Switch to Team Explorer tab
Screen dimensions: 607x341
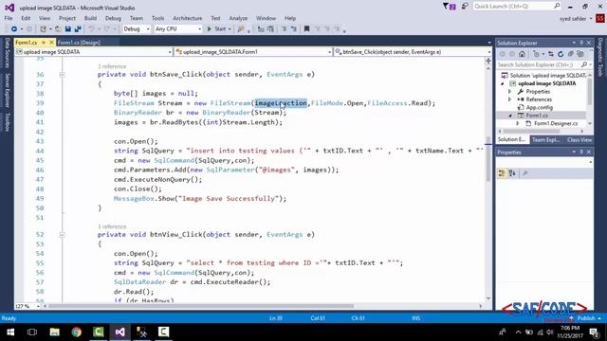[x=545, y=140]
